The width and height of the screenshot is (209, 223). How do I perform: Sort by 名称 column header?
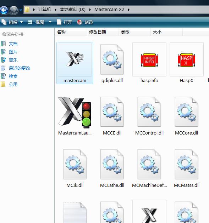tap(71, 32)
